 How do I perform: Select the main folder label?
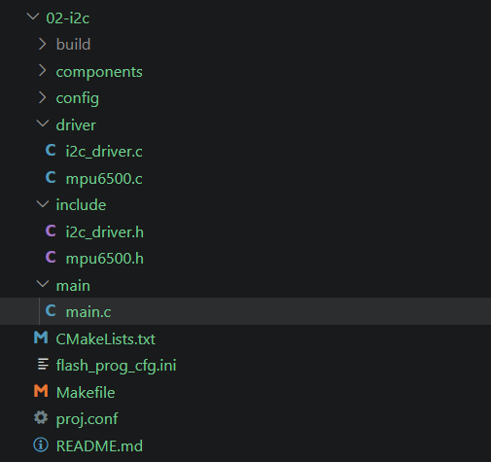click(x=73, y=286)
